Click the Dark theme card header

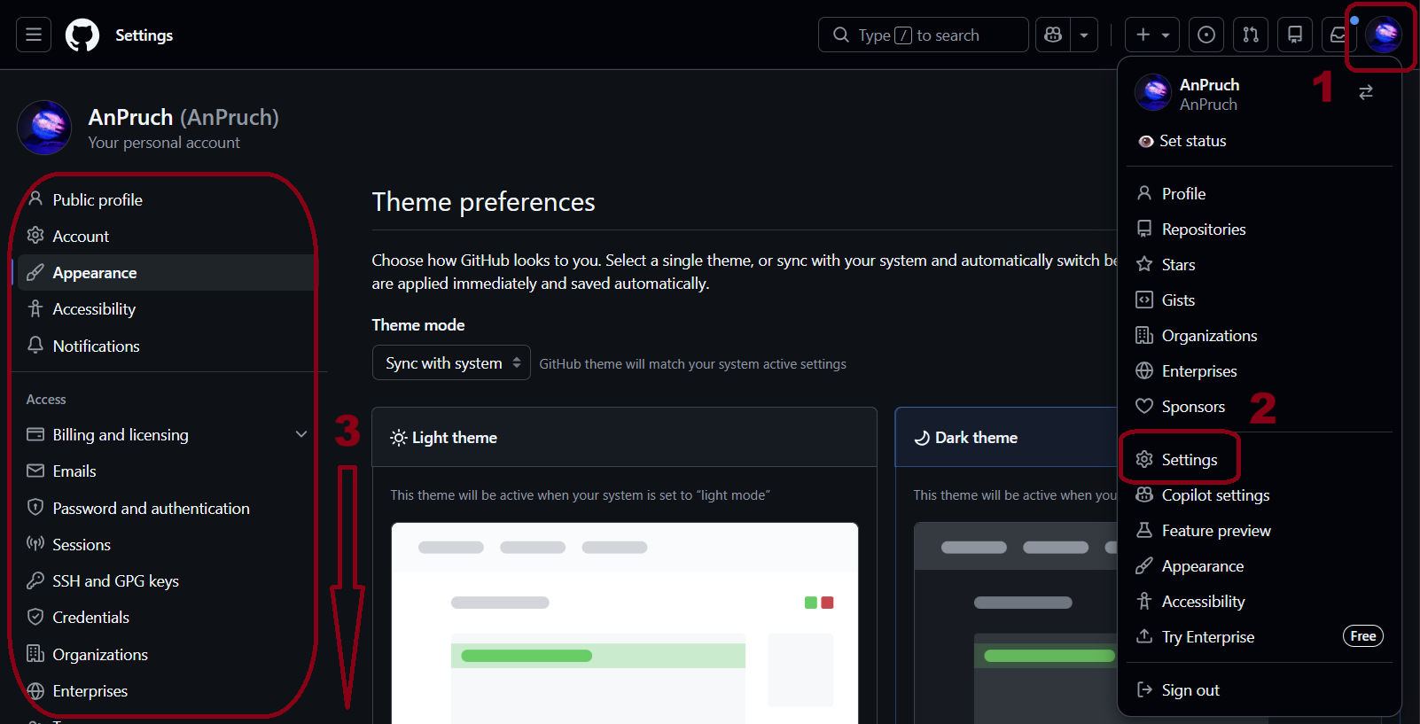(x=1006, y=437)
